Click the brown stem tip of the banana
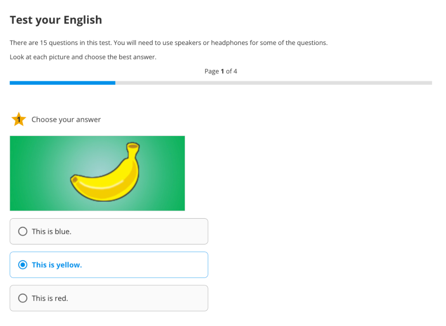The image size is (446, 326). pos(133,146)
